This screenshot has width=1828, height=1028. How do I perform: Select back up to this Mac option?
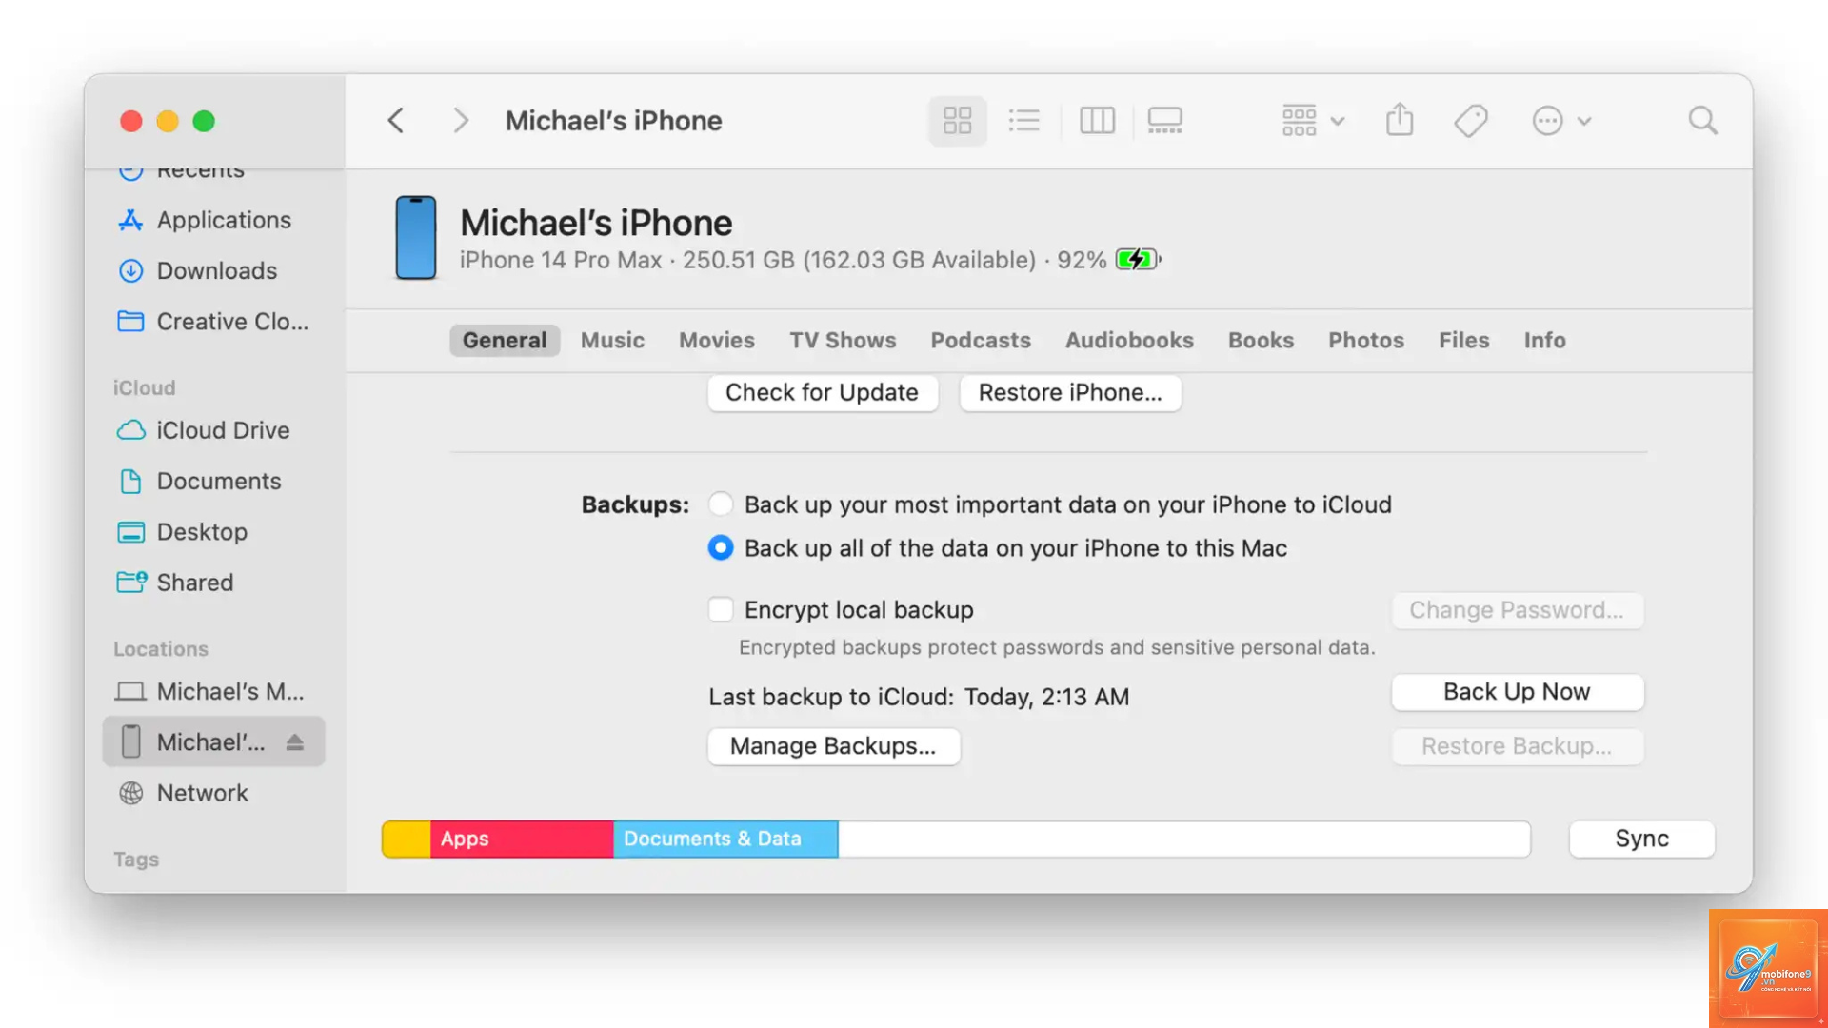click(721, 547)
